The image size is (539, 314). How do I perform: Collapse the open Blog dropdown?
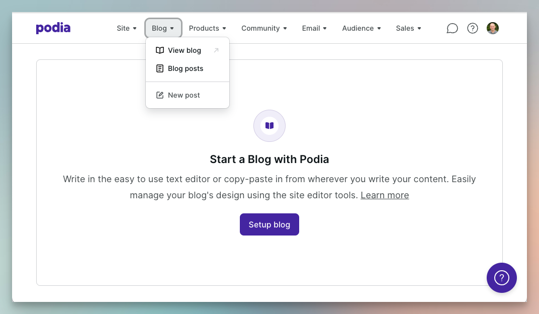163,28
